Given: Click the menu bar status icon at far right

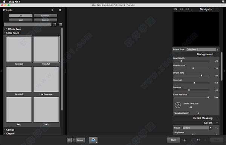Looking at the screenshot, I should click(223, 2).
